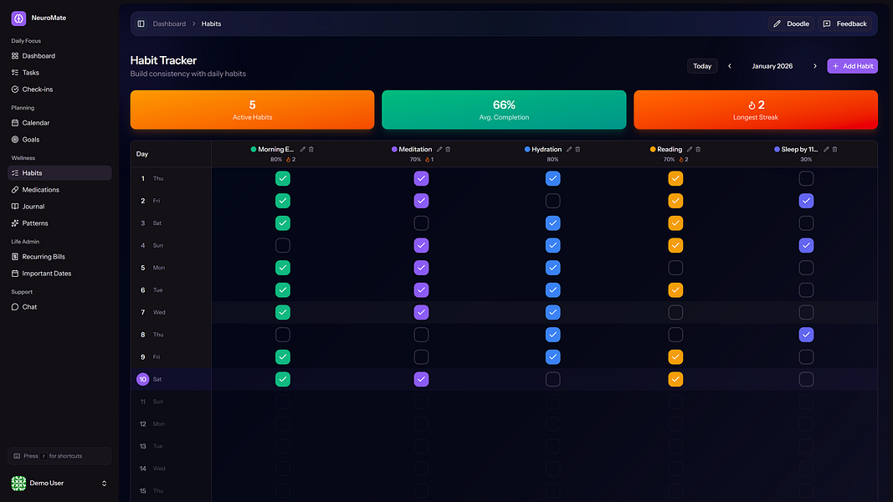Go to Dashboard breadcrumb link

pyautogui.click(x=169, y=24)
